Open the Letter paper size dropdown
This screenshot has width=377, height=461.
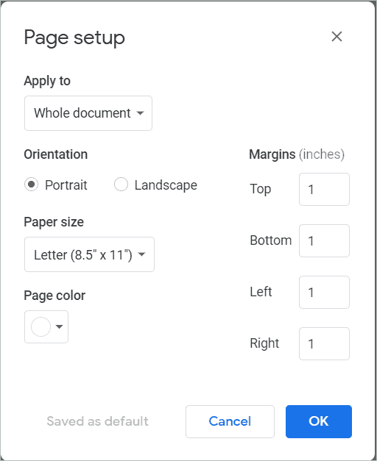click(x=89, y=254)
